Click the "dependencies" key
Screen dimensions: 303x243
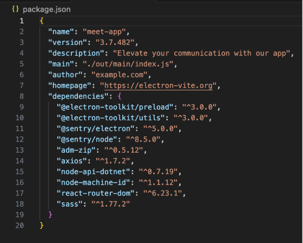[x=78, y=96]
